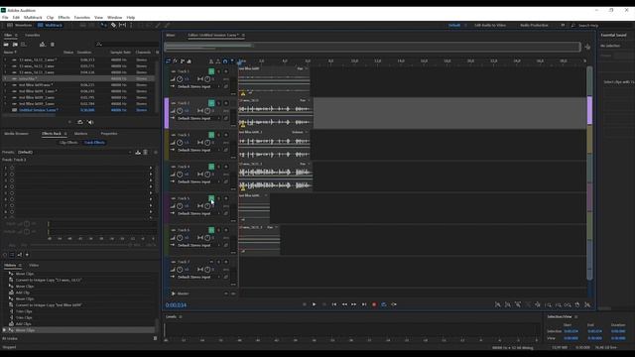Click trash icon to close selected files
The height and width of the screenshot is (357, 635).
[53, 44]
